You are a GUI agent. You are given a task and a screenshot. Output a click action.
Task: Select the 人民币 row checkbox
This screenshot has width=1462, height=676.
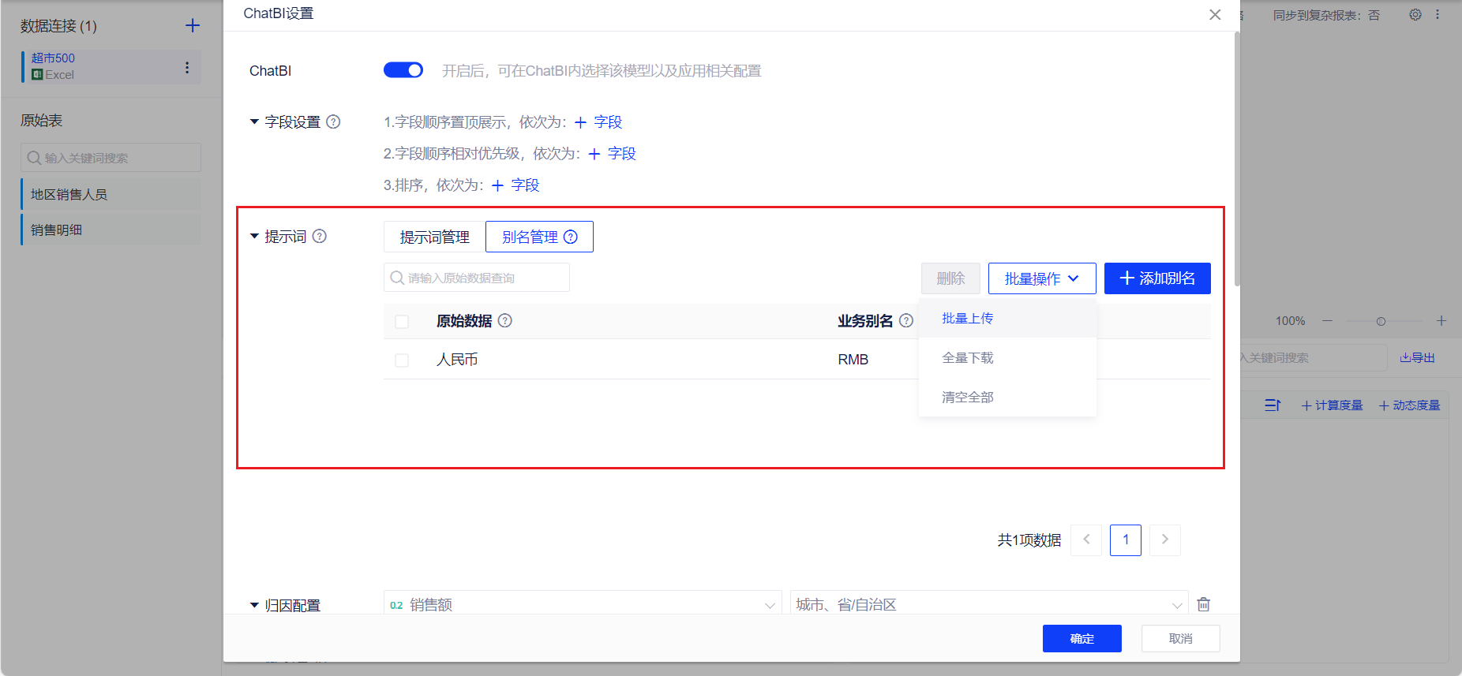[x=402, y=360]
